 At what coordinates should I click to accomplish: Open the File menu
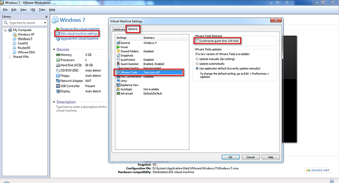pos(5,10)
